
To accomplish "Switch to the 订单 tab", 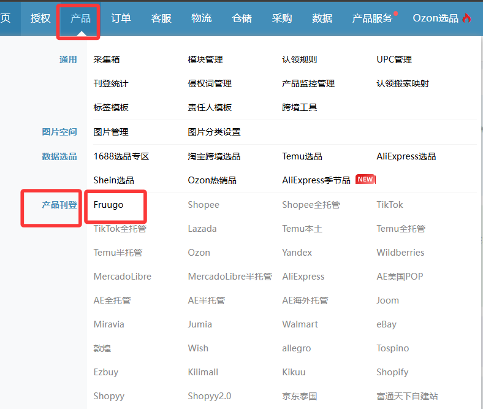I will (x=121, y=18).
